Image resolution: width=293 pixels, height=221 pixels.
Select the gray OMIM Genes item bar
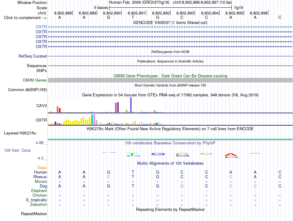click(x=170, y=80)
